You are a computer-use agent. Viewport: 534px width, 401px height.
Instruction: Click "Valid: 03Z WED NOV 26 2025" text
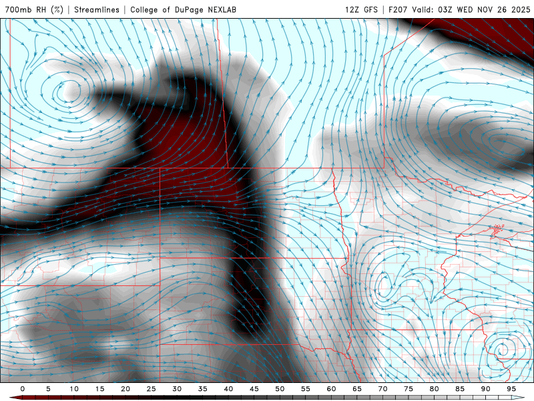click(471, 9)
